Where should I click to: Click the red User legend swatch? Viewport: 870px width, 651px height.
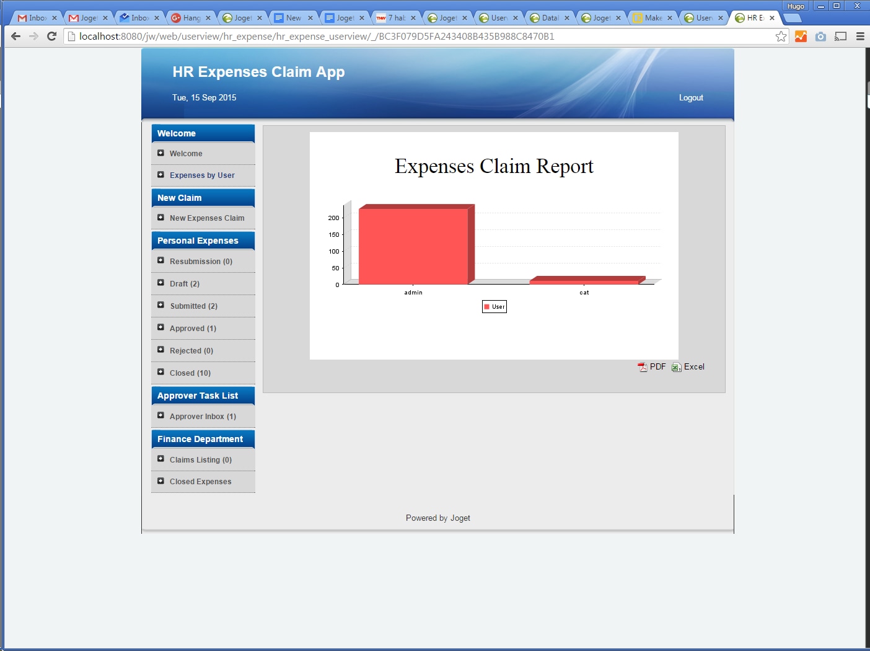pyautogui.click(x=487, y=307)
